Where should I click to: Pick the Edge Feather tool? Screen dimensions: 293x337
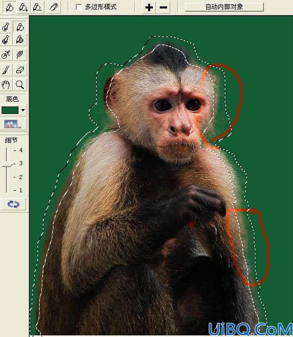tap(20, 55)
